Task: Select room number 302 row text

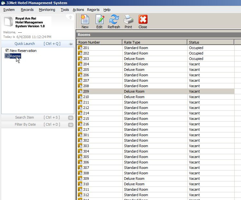Action: (x=86, y=140)
